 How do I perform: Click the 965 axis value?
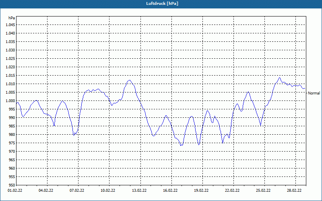pyautogui.click(x=12, y=160)
